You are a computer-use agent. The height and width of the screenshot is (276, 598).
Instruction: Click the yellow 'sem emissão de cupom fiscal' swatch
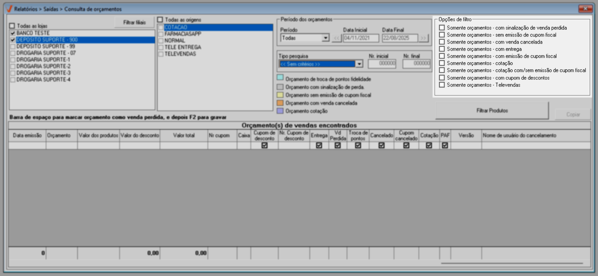pyautogui.click(x=280, y=95)
